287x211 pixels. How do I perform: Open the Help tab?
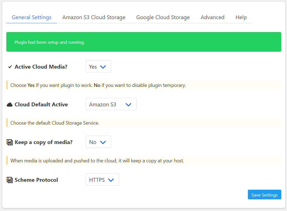pyautogui.click(x=241, y=17)
